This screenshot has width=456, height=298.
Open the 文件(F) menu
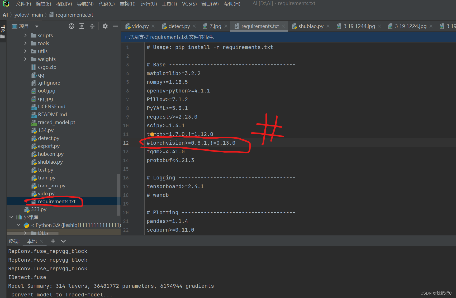(x=23, y=4)
